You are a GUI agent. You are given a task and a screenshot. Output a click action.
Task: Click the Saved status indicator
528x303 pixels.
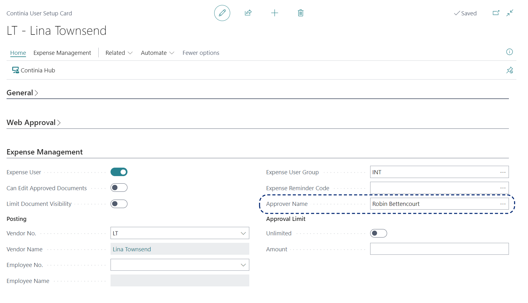[x=465, y=13]
